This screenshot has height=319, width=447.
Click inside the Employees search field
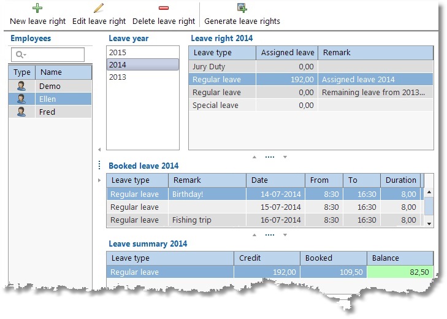(48, 55)
